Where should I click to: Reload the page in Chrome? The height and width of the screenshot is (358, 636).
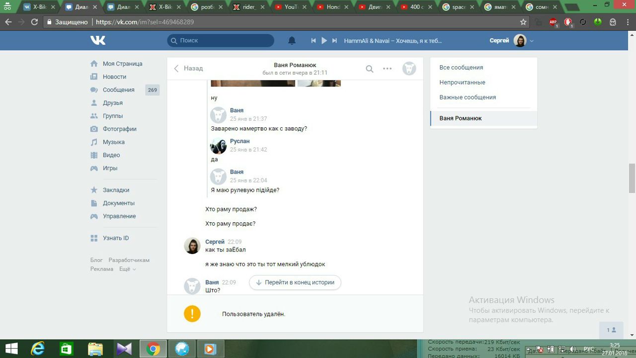[34, 22]
